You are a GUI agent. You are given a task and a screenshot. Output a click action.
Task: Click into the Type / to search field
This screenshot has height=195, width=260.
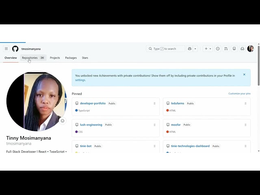[x=165, y=49]
